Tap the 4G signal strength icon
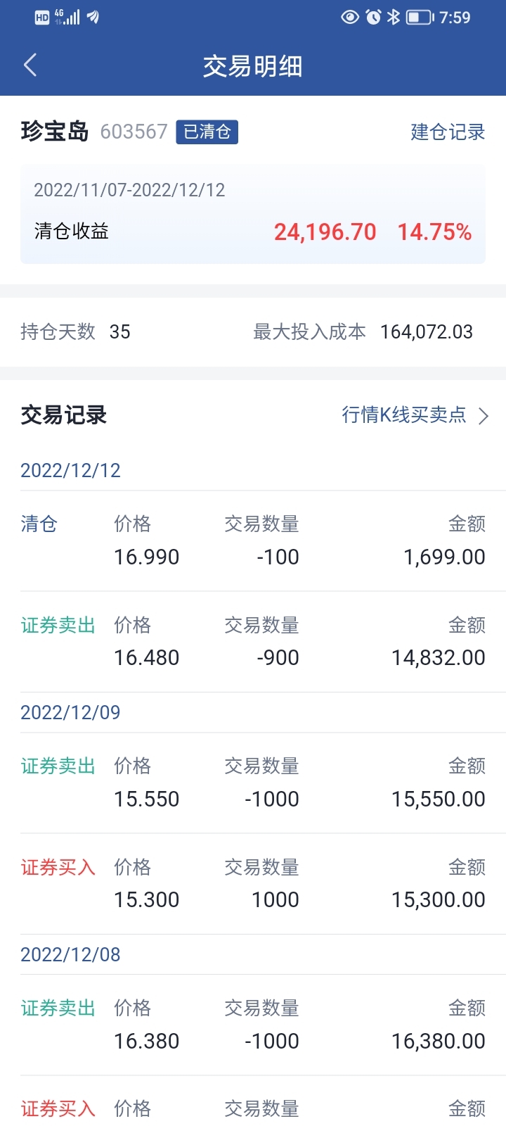 click(67, 17)
